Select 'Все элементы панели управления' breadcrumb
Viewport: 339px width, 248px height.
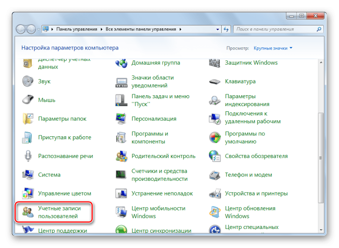coord(141,29)
